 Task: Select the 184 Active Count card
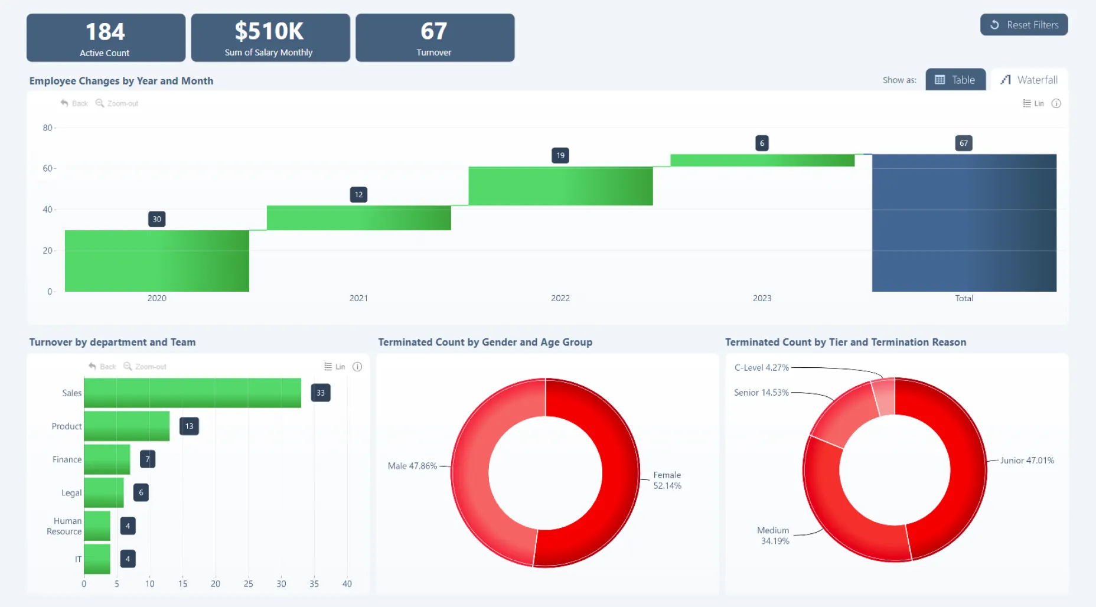106,38
